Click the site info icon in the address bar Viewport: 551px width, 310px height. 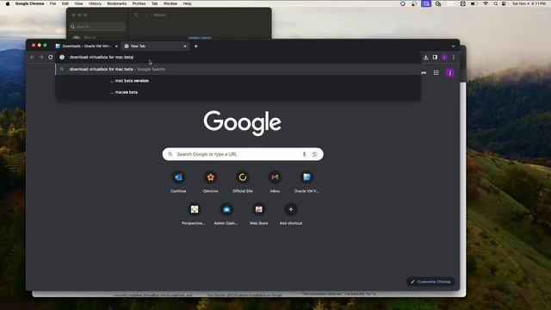[62, 58]
